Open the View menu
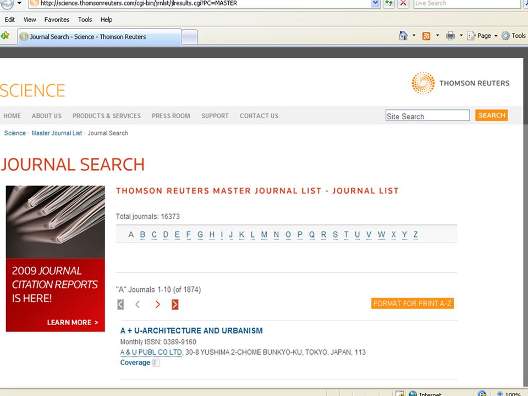 30,20
